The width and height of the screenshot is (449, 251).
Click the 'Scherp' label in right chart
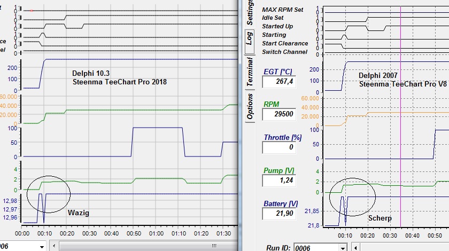pos(380,218)
